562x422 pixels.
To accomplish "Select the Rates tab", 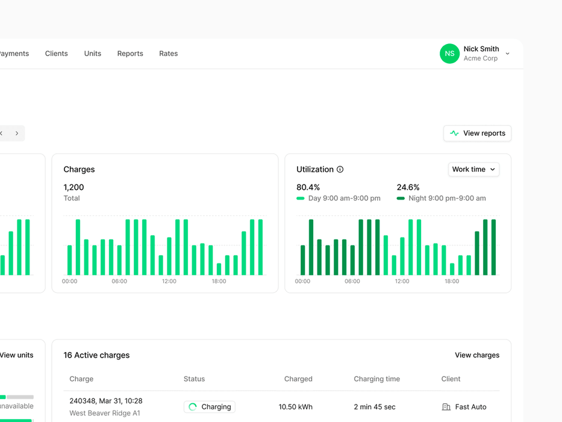I will [168, 54].
